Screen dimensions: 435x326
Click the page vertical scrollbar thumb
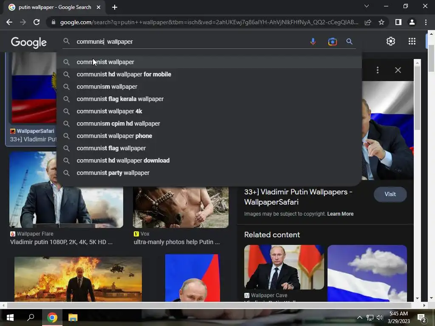point(432,58)
